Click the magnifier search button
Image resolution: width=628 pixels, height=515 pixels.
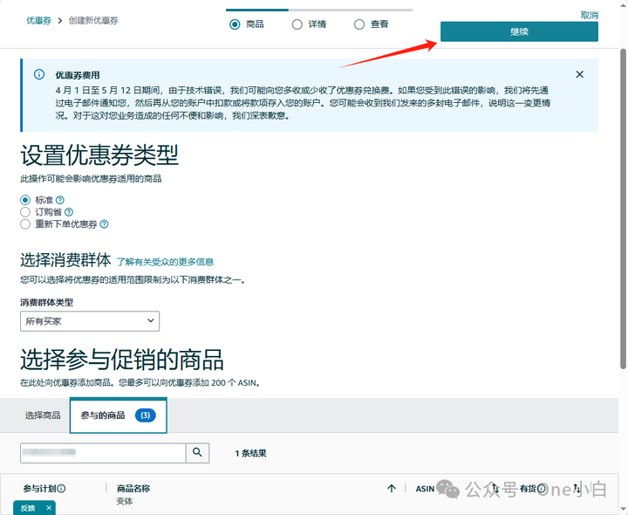pos(198,452)
